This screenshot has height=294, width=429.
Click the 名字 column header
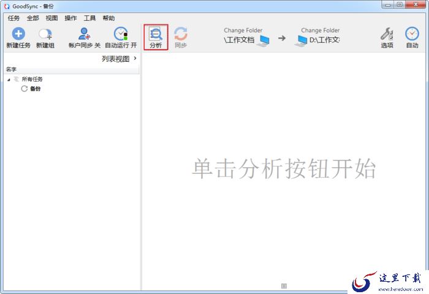[x=71, y=69]
